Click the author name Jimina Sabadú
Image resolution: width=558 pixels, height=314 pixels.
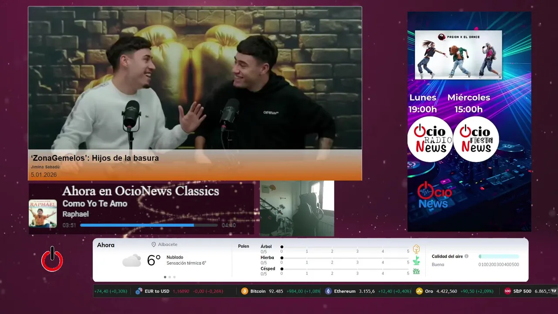point(45,167)
